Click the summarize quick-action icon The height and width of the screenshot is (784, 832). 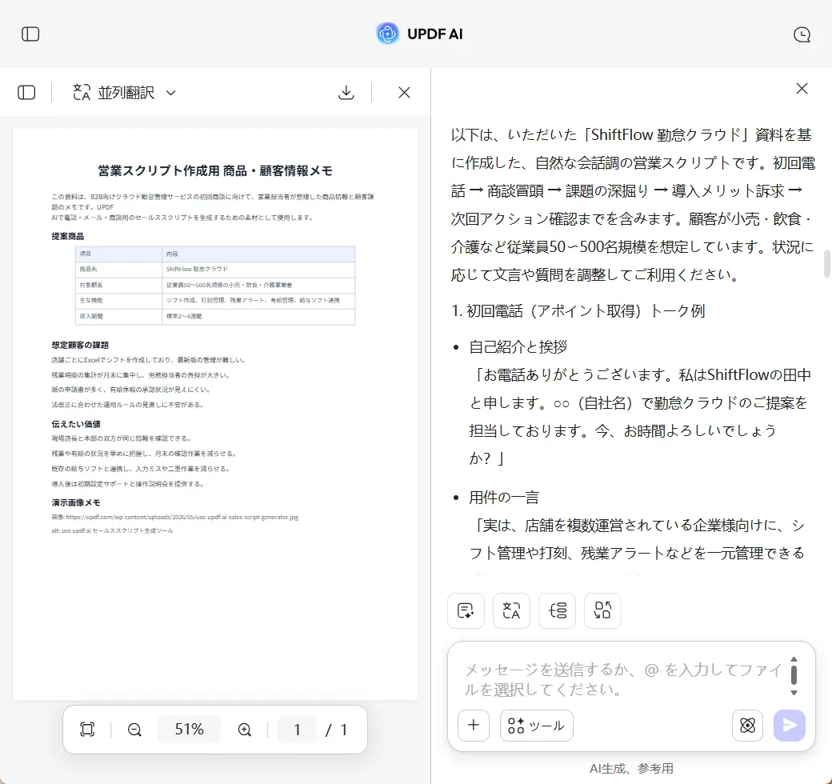pos(466,610)
